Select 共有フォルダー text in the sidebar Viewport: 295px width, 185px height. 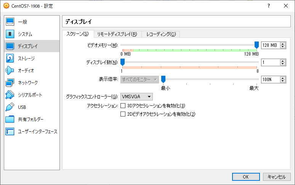pos(30,119)
